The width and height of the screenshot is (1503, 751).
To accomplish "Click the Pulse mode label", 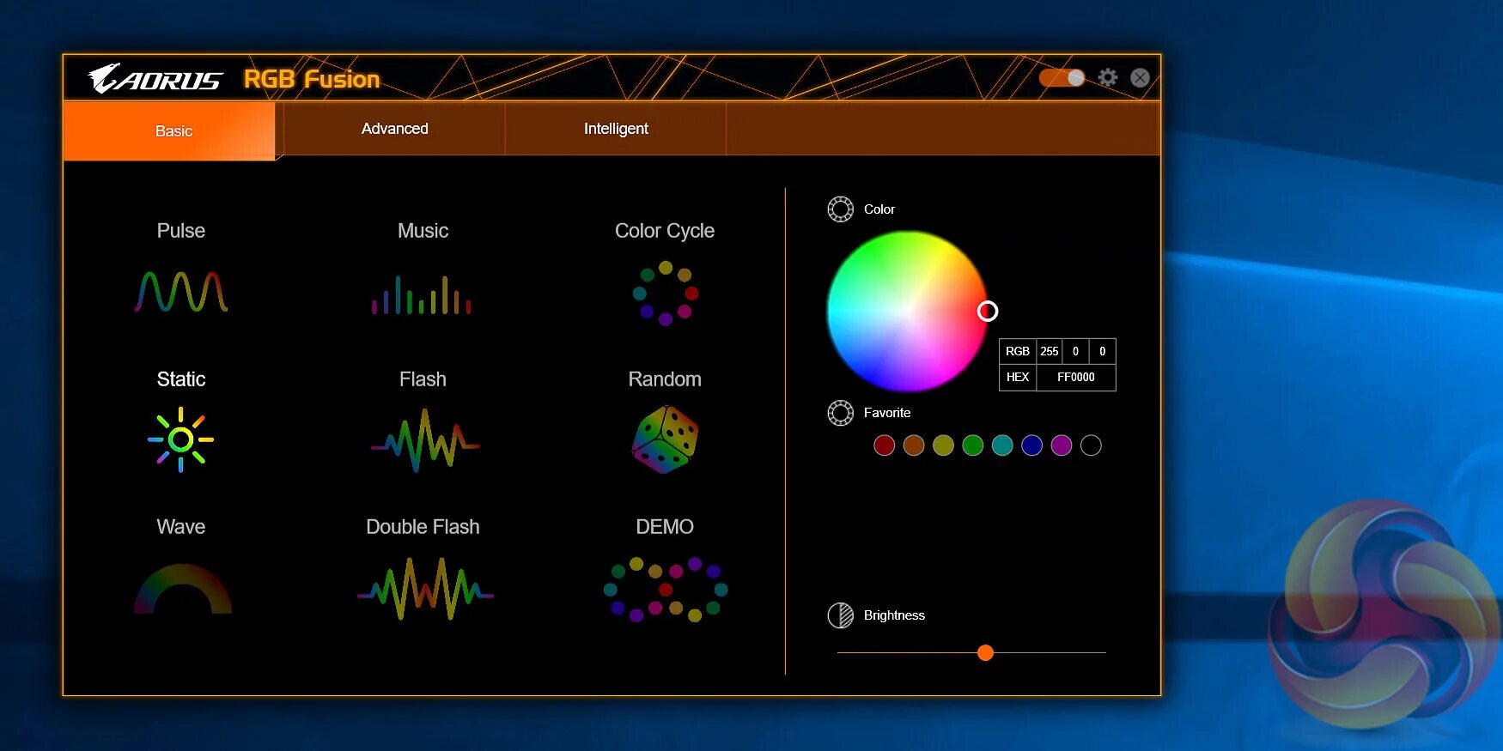I will point(181,231).
